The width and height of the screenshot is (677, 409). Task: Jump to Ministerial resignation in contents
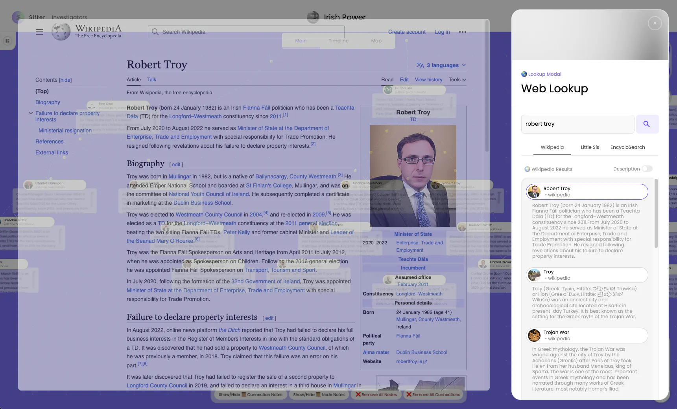(x=65, y=130)
